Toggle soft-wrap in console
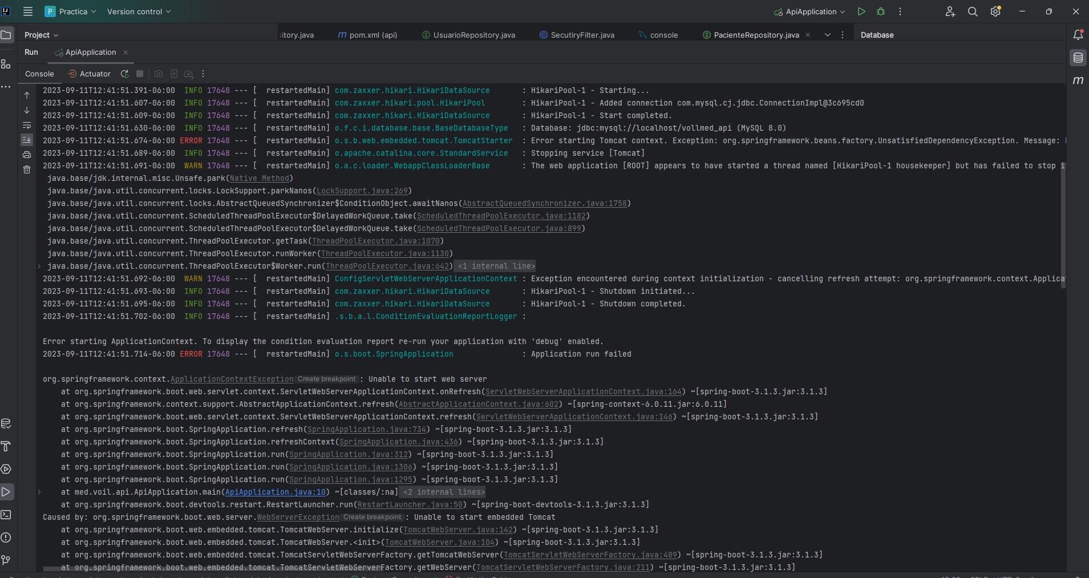This screenshot has height=578, width=1089. pos(27,125)
